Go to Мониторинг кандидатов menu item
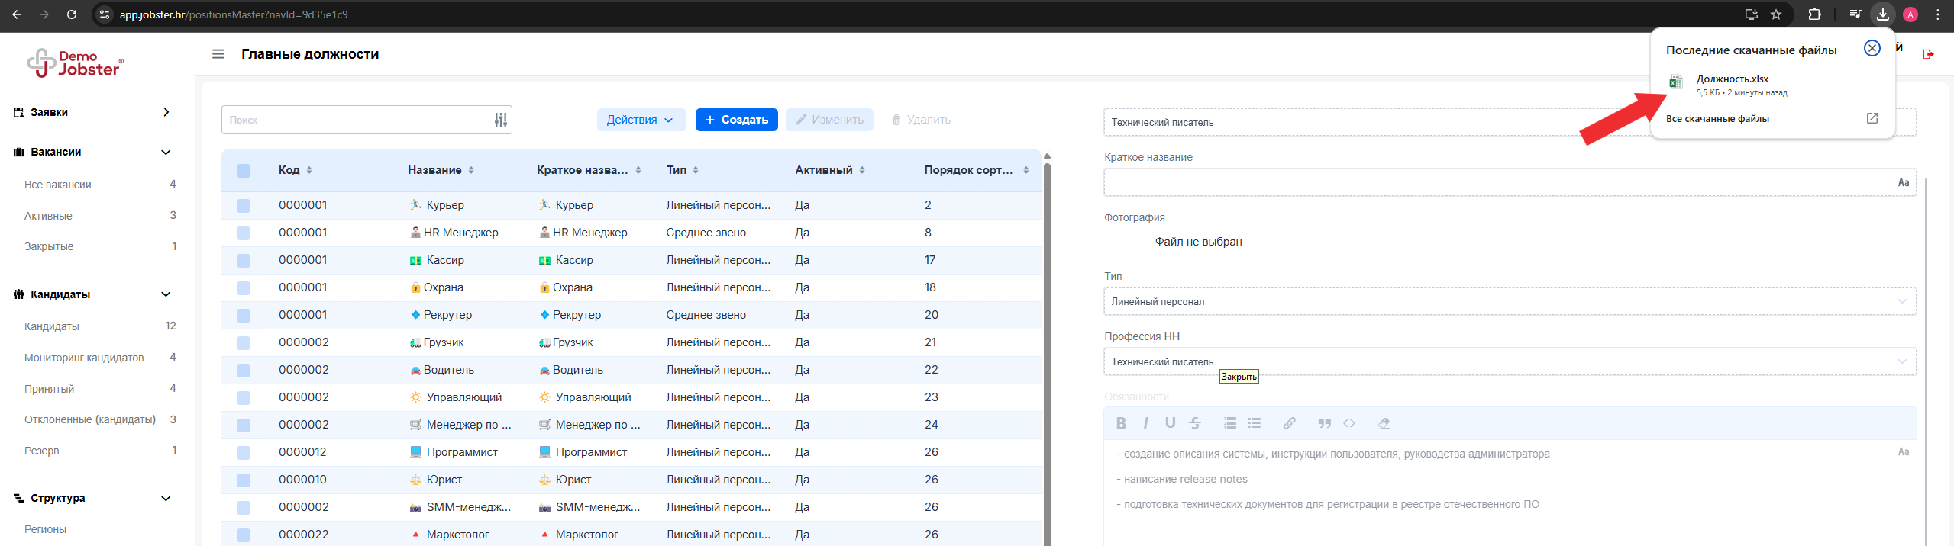 click(84, 358)
